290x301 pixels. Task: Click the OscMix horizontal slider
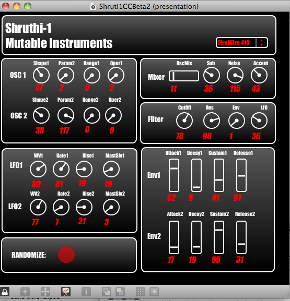(184, 76)
